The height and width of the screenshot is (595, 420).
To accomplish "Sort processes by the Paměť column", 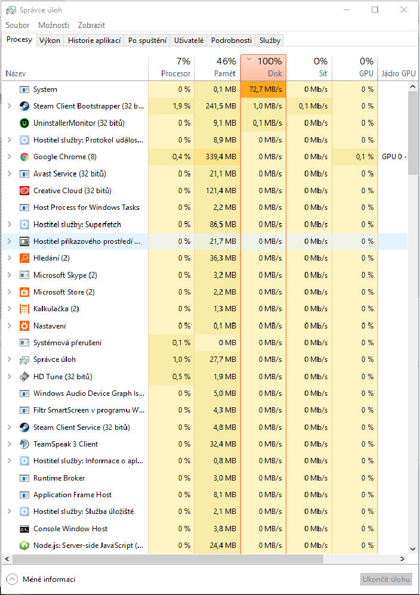I will click(217, 67).
